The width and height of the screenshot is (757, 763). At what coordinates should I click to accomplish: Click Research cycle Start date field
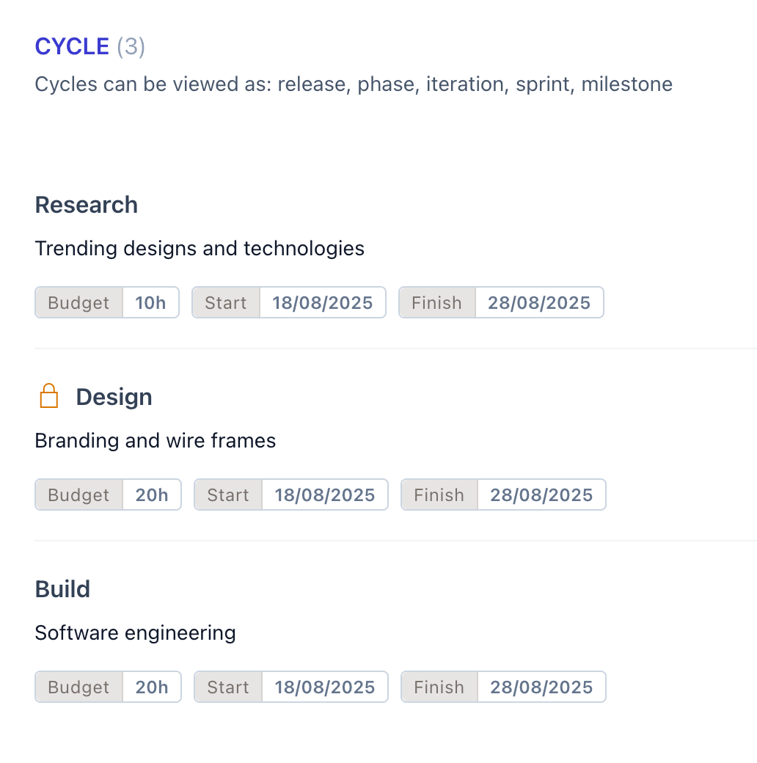(x=322, y=303)
